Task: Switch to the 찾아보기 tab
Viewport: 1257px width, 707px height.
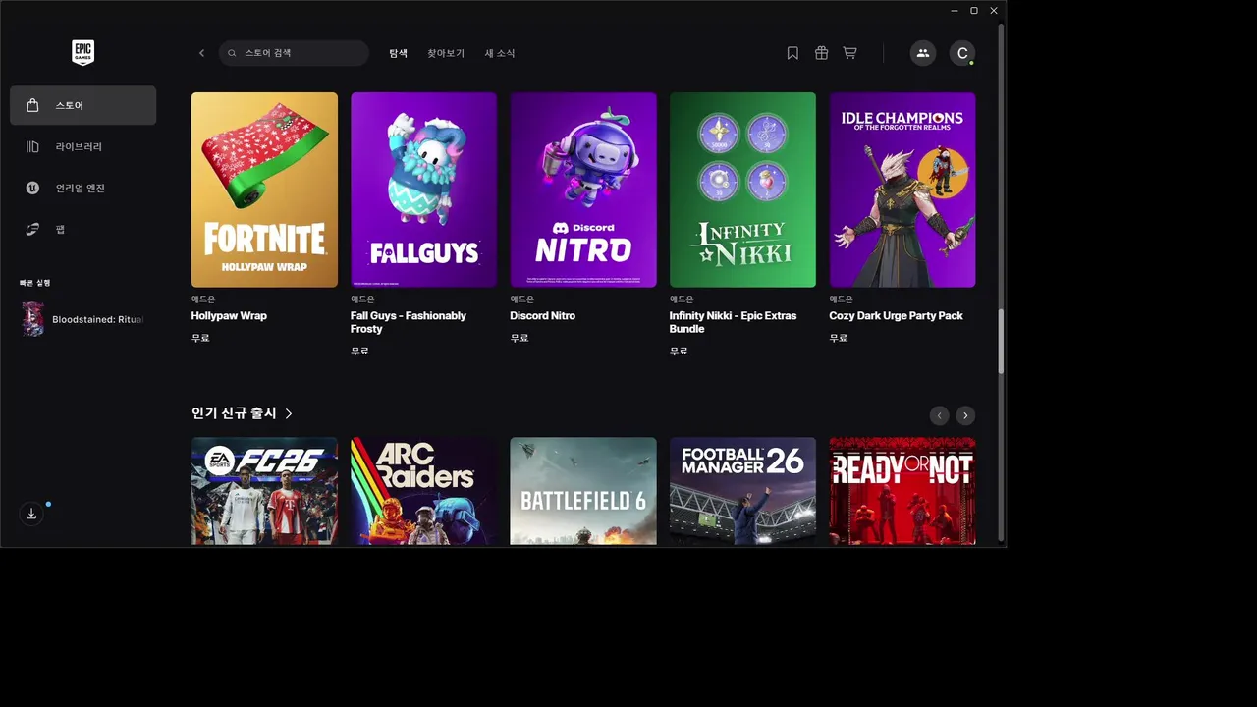Action: pyautogui.click(x=446, y=53)
